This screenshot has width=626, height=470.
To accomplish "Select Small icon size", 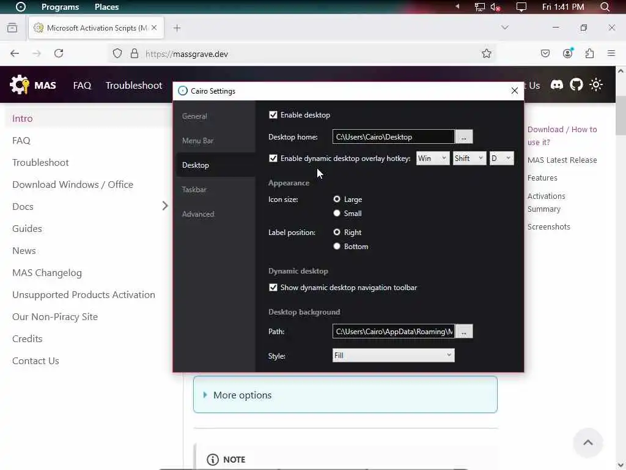I will (x=337, y=213).
